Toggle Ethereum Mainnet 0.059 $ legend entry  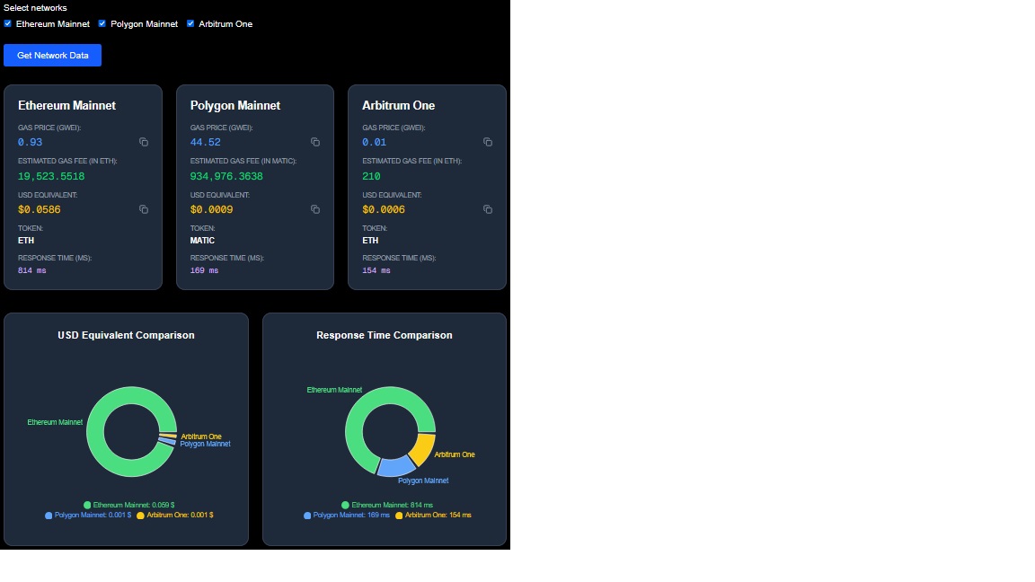click(129, 506)
